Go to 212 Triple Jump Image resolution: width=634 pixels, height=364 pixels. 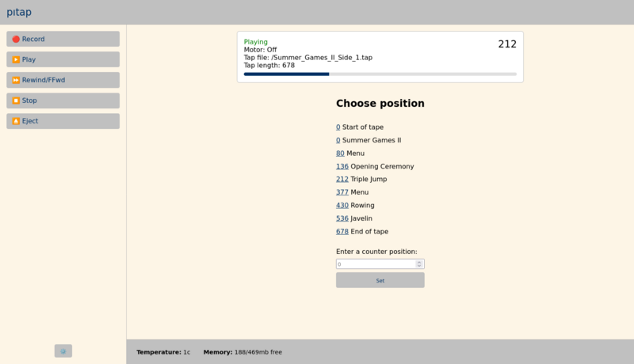tap(342, 179)
